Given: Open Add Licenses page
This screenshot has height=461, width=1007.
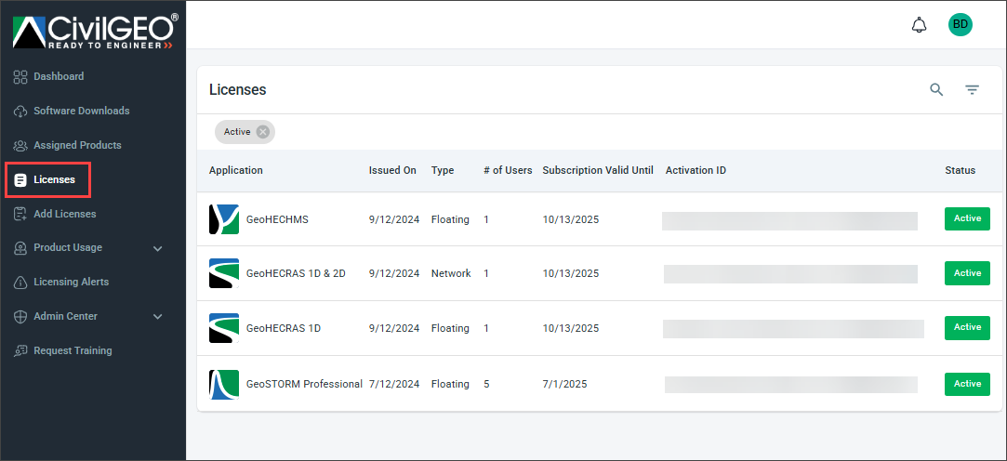Looking at the screenshot, I should click(65, 214).
